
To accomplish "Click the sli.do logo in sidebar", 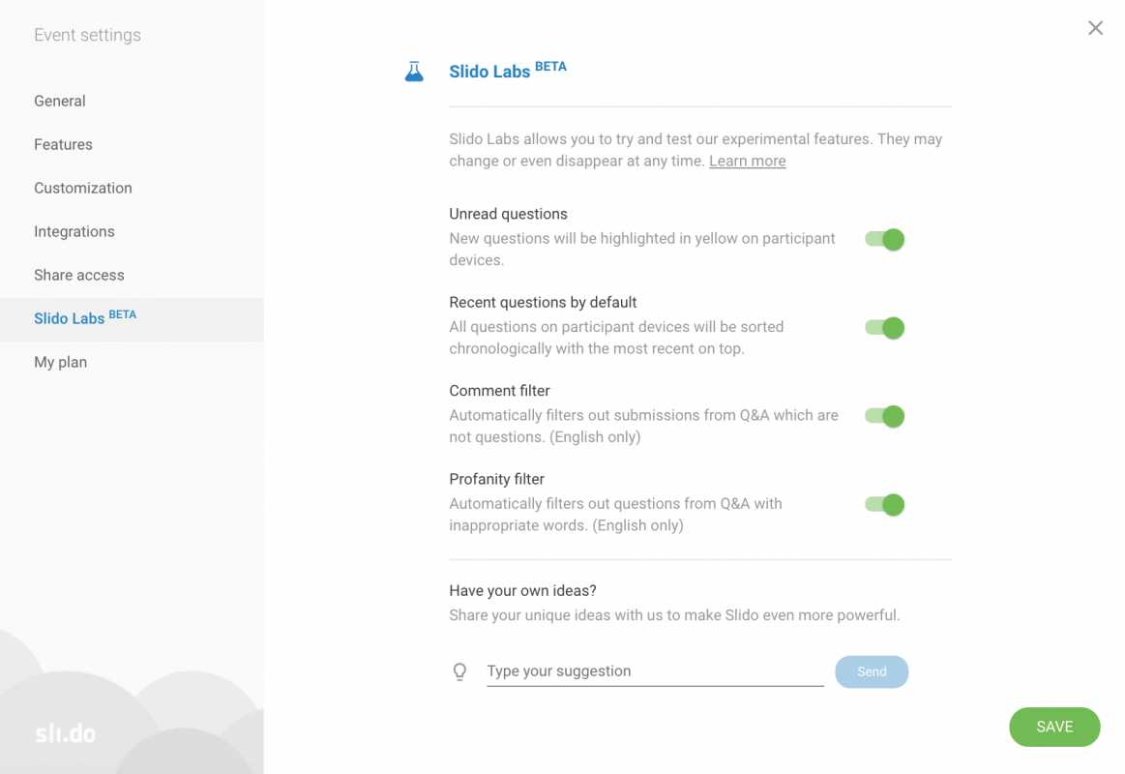I will pos(63,732).
